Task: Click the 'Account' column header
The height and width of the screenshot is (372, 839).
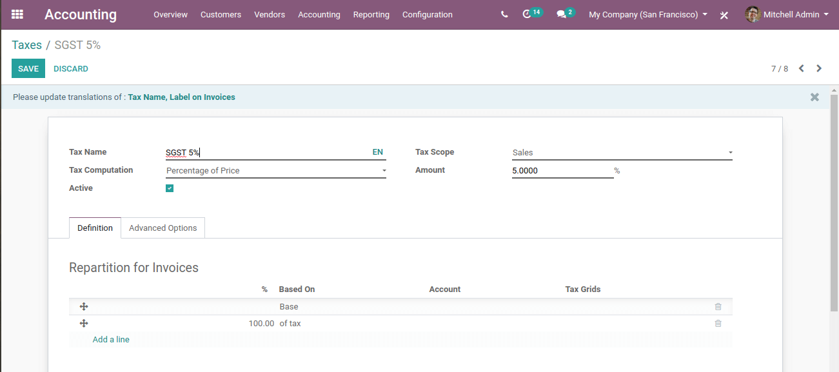Action: (x=445, y=289)
